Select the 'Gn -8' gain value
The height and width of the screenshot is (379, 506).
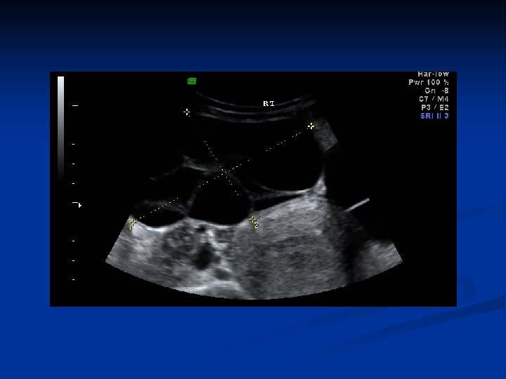pyautogui.click(x=436, y=91)
